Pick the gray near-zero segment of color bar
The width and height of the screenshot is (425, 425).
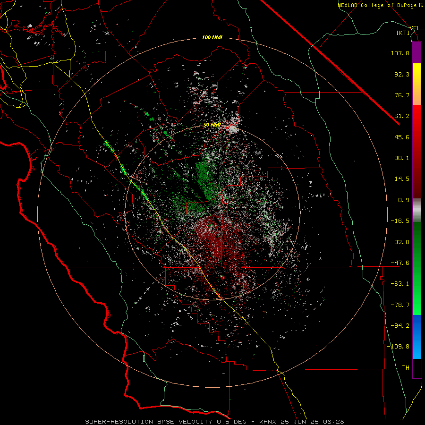point(417,210)
